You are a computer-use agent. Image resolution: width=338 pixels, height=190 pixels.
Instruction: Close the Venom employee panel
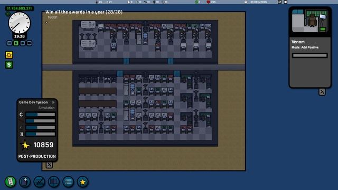pos(322,92)
